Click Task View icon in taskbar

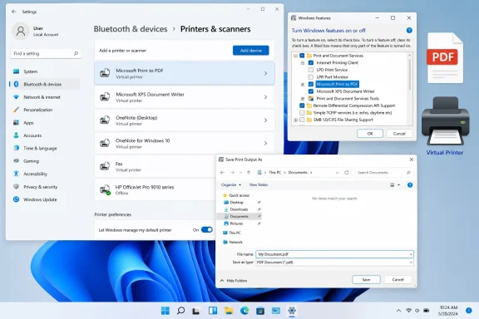coord(196,311)
